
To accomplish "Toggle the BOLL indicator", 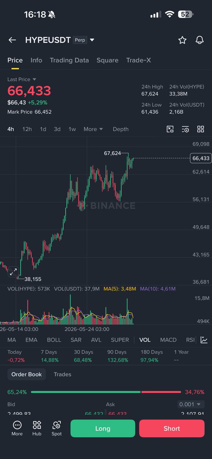I will [54, 340].
